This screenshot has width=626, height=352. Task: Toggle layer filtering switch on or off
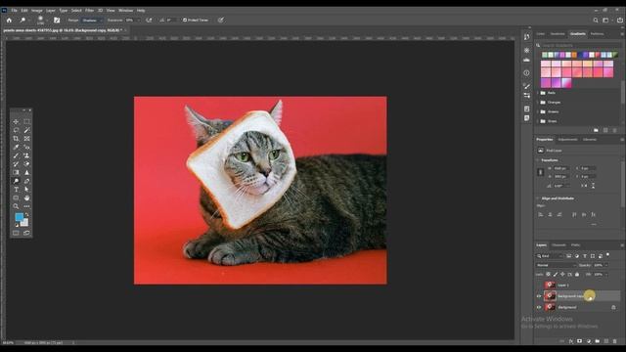click(608, 255)
